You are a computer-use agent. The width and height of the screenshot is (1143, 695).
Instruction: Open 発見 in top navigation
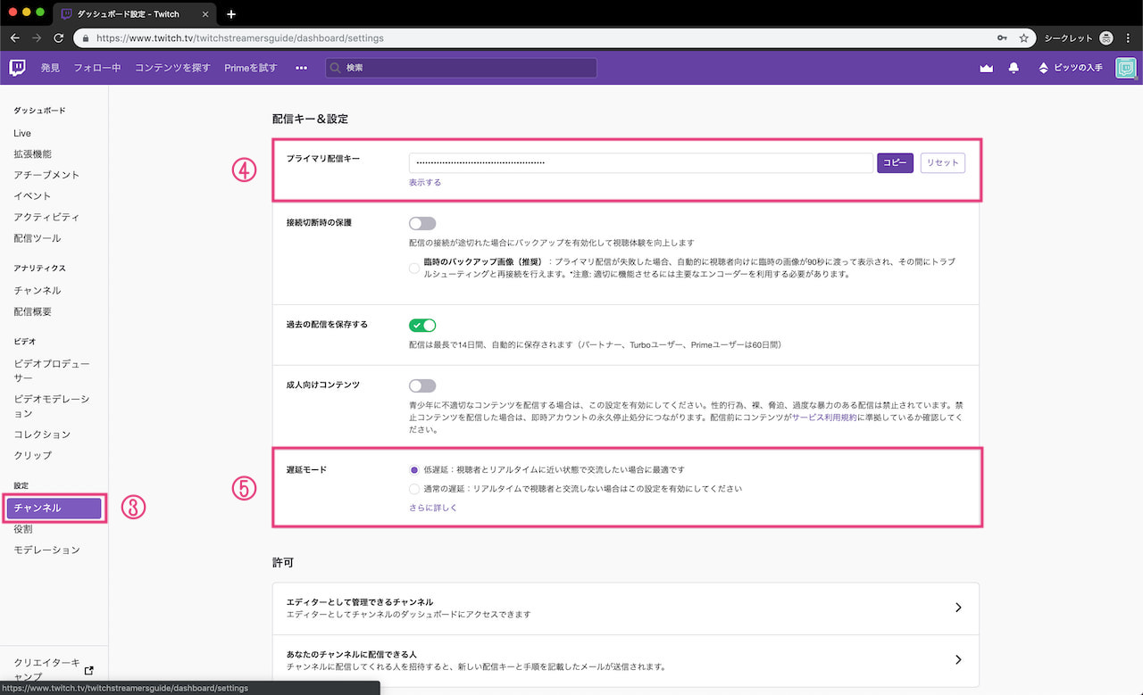click(50, 68)
